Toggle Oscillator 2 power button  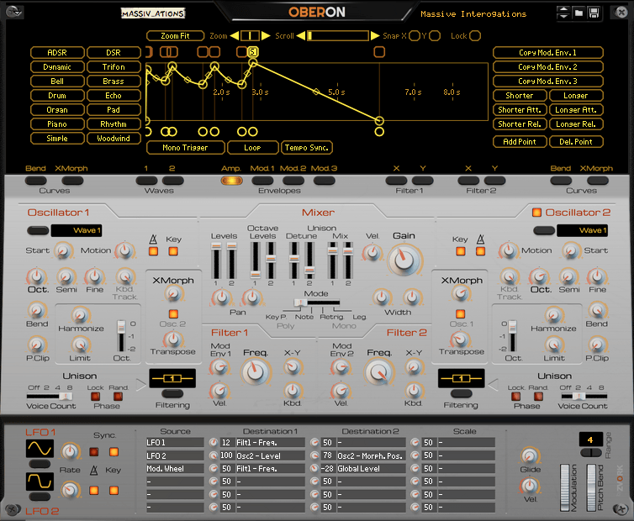point(536,213)
